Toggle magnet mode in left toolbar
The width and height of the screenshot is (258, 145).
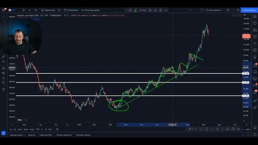4,68
